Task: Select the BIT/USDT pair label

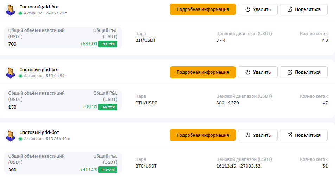Action: tap(146, 40)
